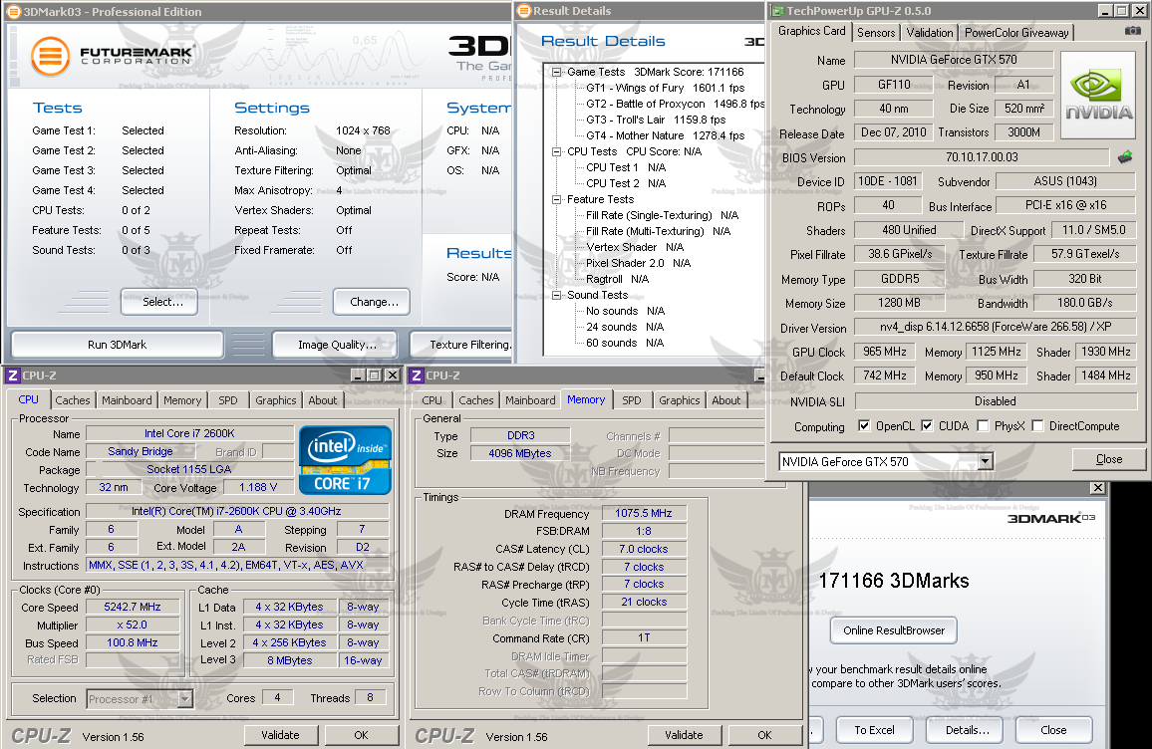Open About tab in left CPU-Z
This screenshot has width=1152, height=749.
pyautogui.click(x=323, y=400)
